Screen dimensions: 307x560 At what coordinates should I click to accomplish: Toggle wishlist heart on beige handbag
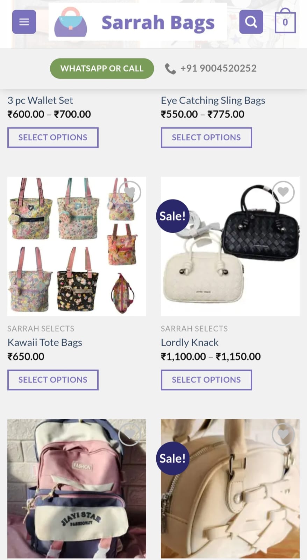point(283,434)
